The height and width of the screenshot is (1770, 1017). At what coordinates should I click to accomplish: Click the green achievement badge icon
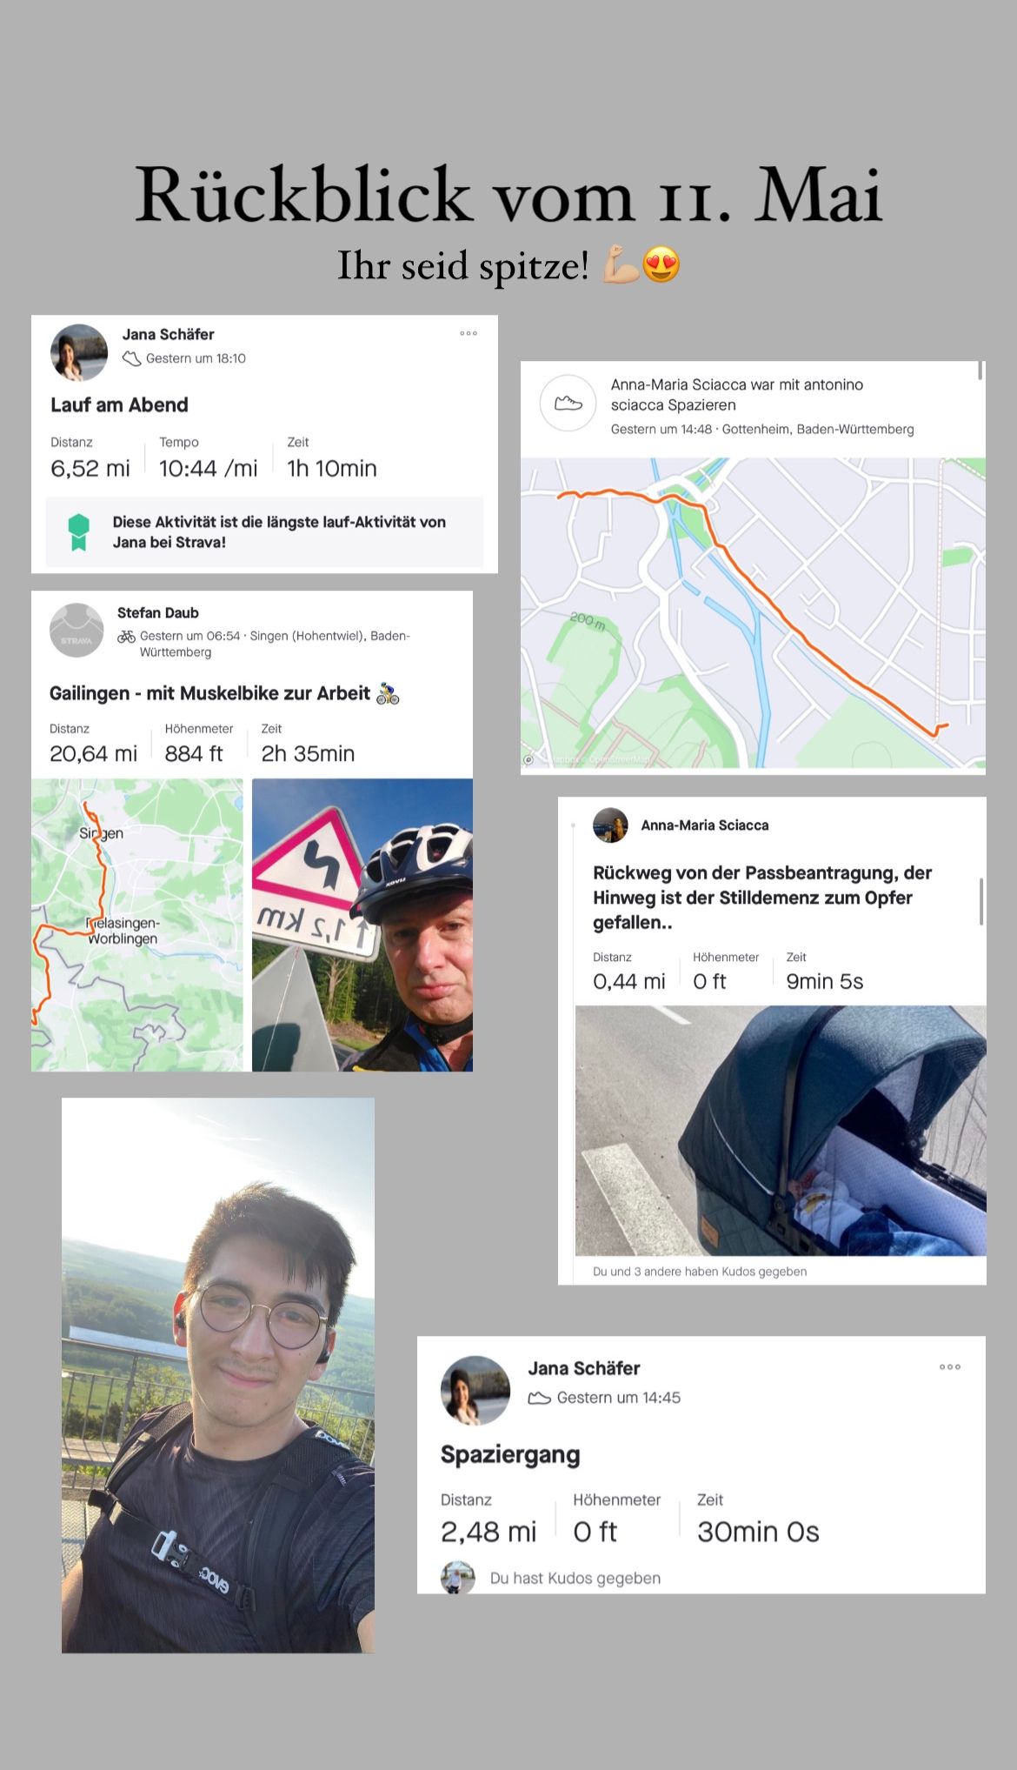coord(79,532)
